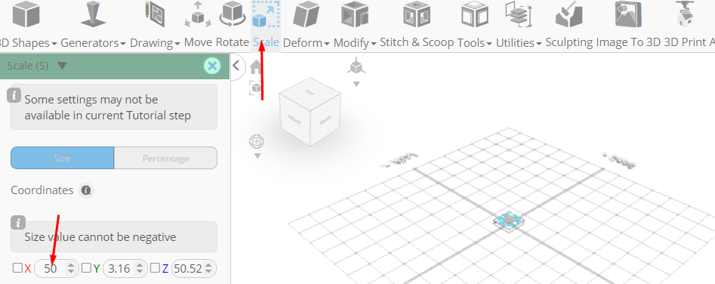This screenshot has width=715, height=284.
Task: Click the Z size input field
Action: click(193, 268)
